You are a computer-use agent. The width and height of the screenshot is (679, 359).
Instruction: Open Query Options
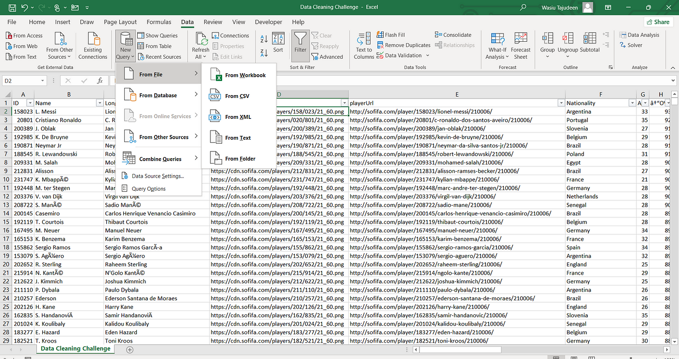159,189
